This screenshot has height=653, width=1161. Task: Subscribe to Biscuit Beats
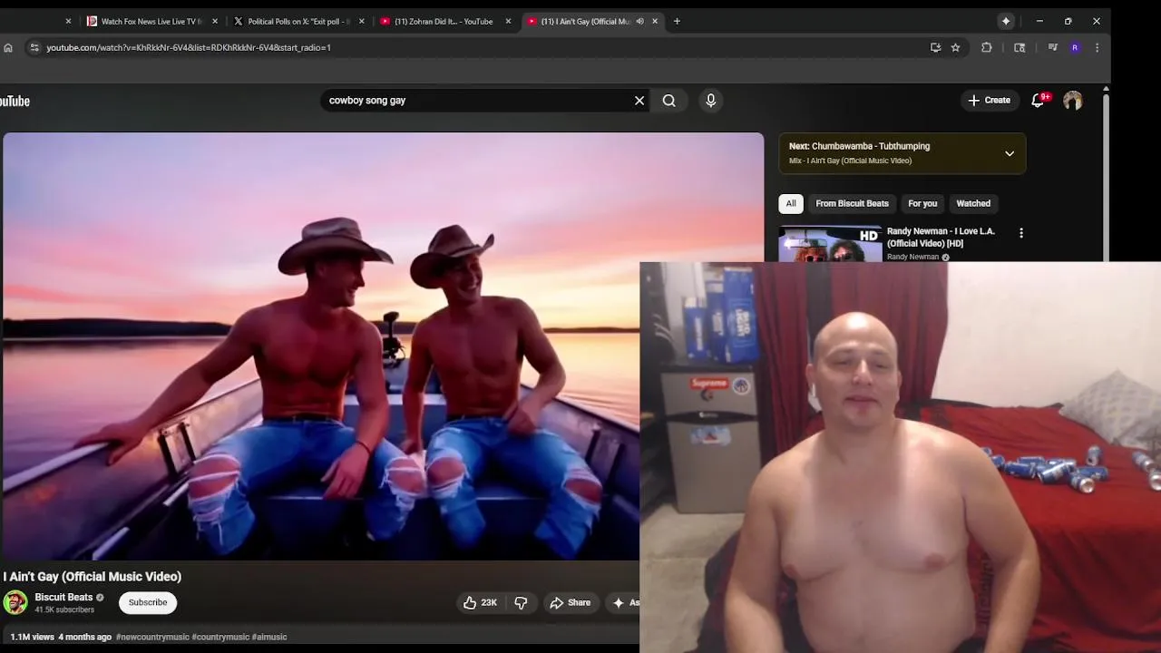pyautogui.click(x=148, y=602)
